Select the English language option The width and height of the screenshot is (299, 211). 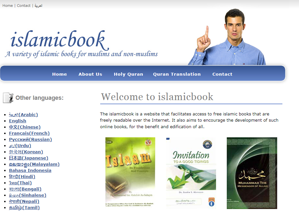[x=17, y=121]
